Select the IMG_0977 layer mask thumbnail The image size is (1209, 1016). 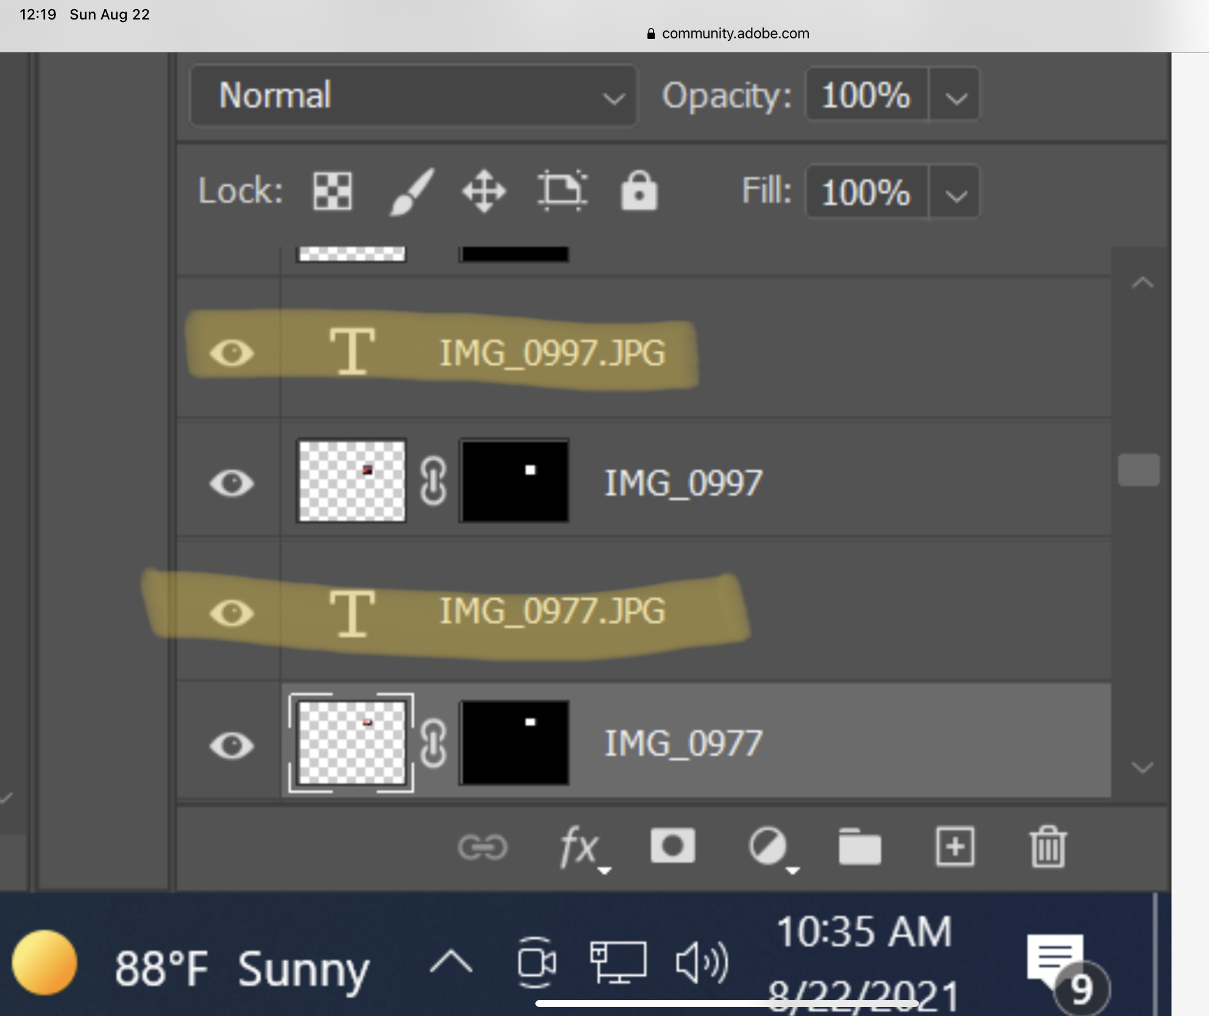(515, 743)
